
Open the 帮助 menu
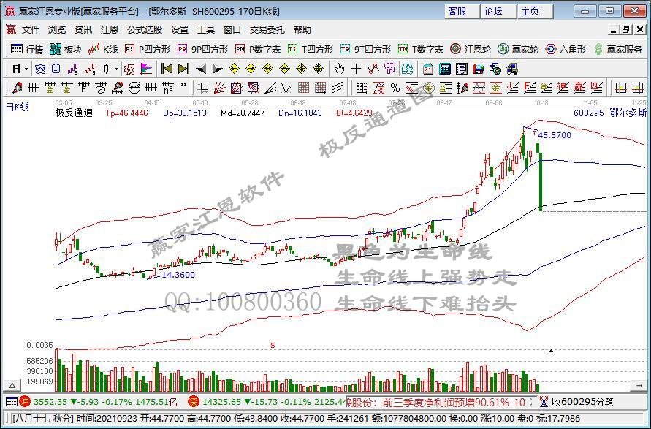(x=302, y=30)
